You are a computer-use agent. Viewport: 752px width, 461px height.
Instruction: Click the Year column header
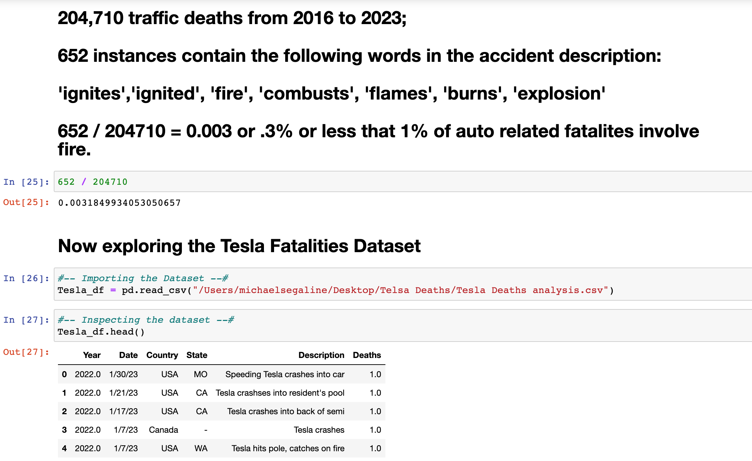click(x=92, y=355)
